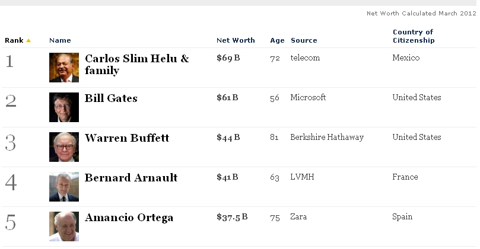View Amancio Ortega's profile link

coord(129,218)
